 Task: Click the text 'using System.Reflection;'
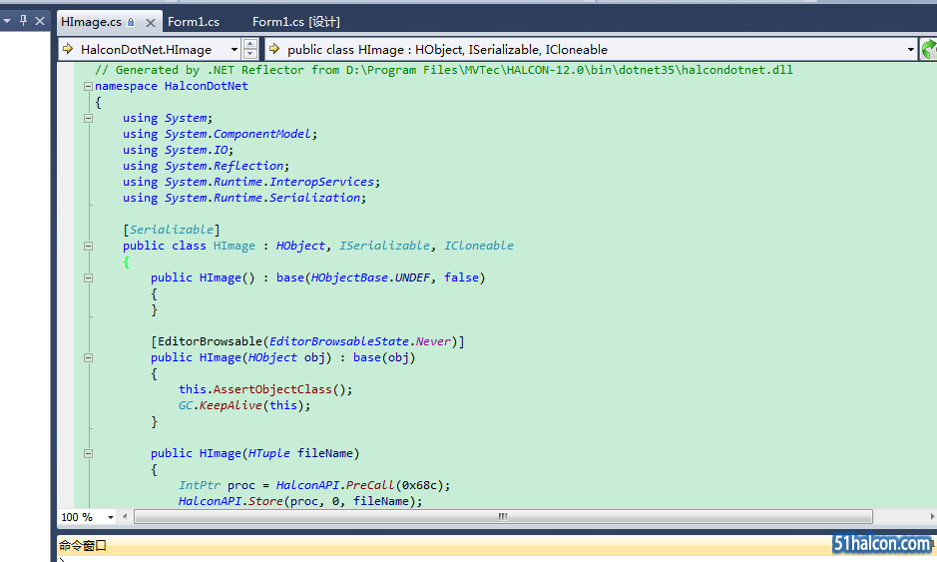[207, 167]
